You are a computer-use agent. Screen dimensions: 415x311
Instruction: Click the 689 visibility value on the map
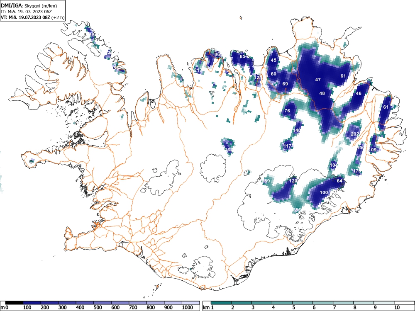266,181
